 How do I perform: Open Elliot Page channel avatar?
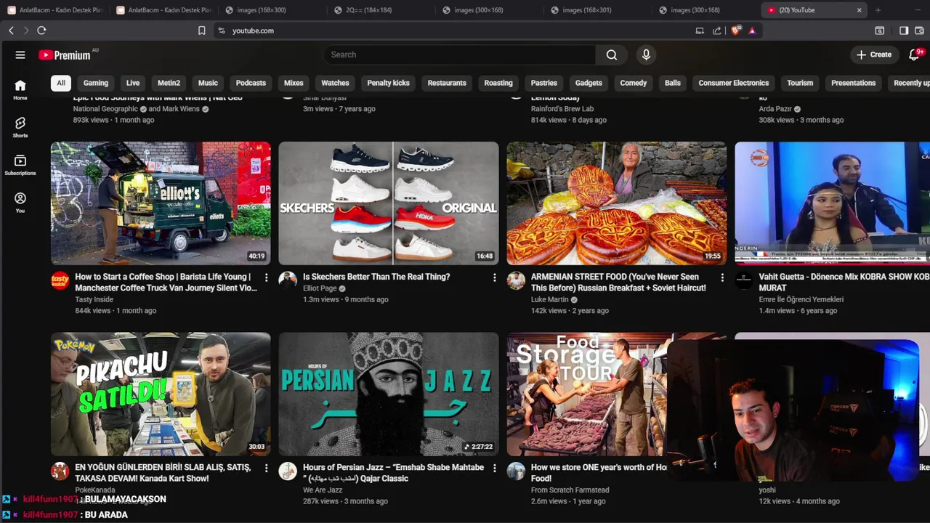pyautogui.click(x=288, y=280)
